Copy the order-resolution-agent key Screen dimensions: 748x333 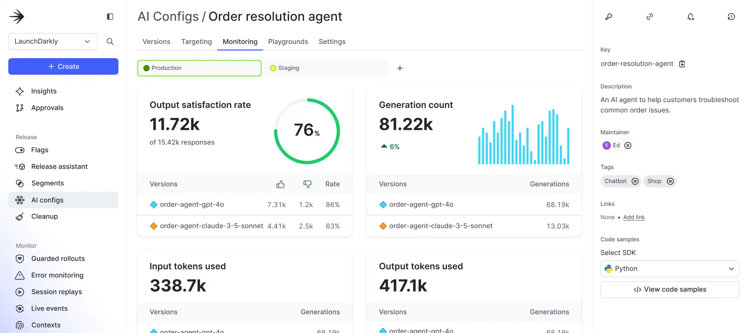[682, 64]
